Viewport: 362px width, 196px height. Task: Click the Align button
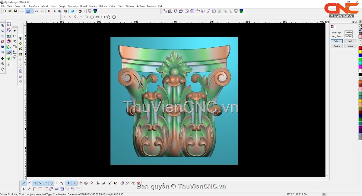point(350,46)
